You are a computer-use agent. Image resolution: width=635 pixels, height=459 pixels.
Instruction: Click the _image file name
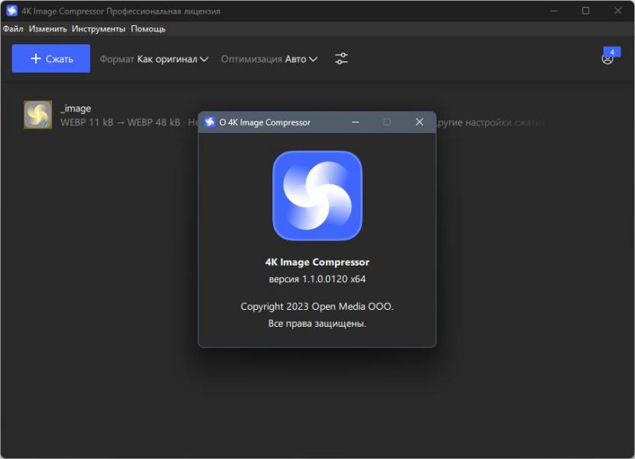(76, 109)
